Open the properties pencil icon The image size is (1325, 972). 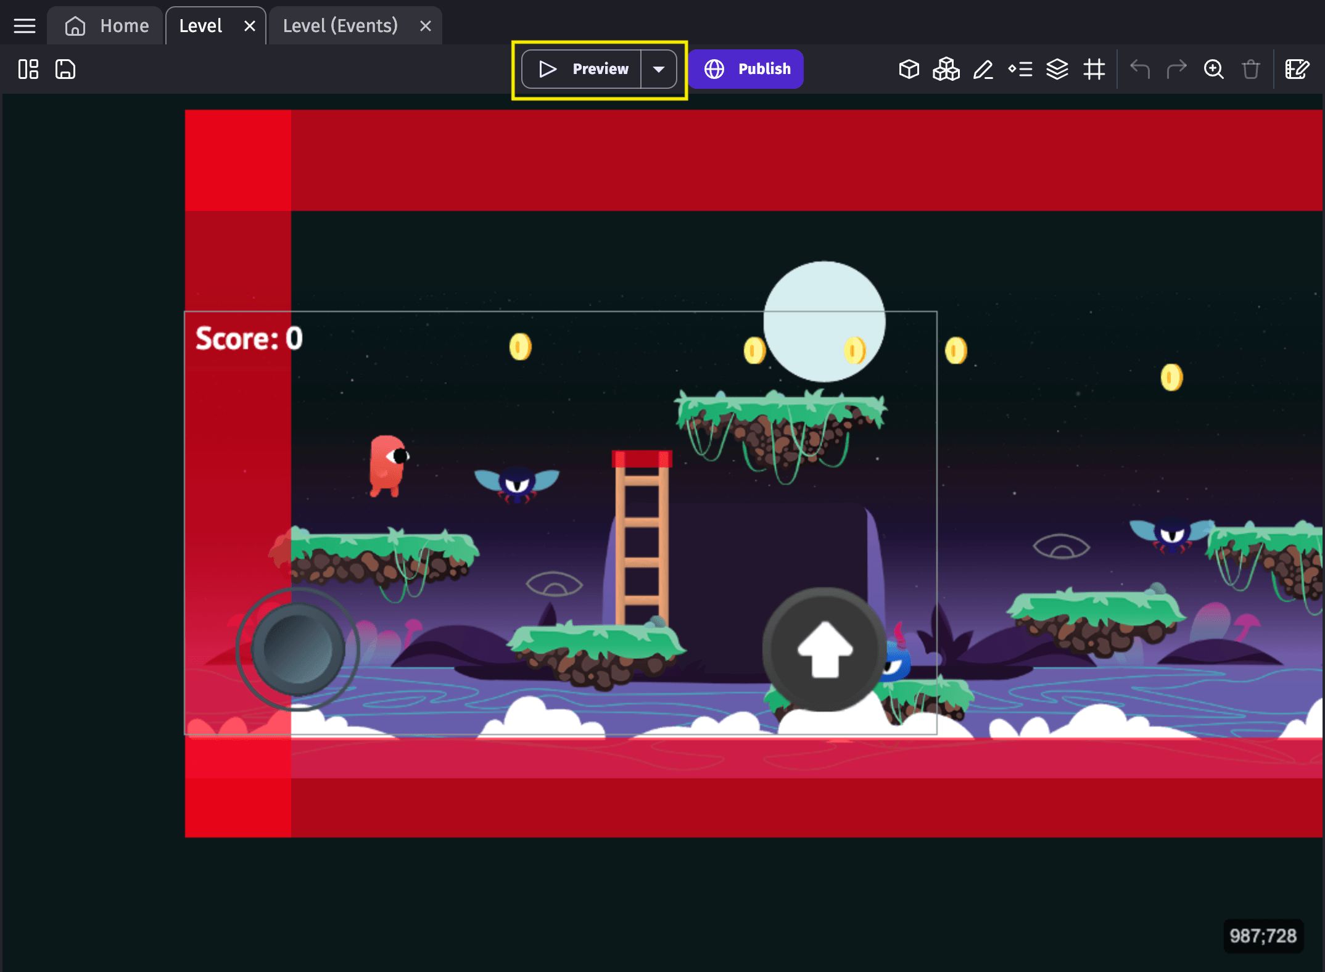(x=983, y=69)
